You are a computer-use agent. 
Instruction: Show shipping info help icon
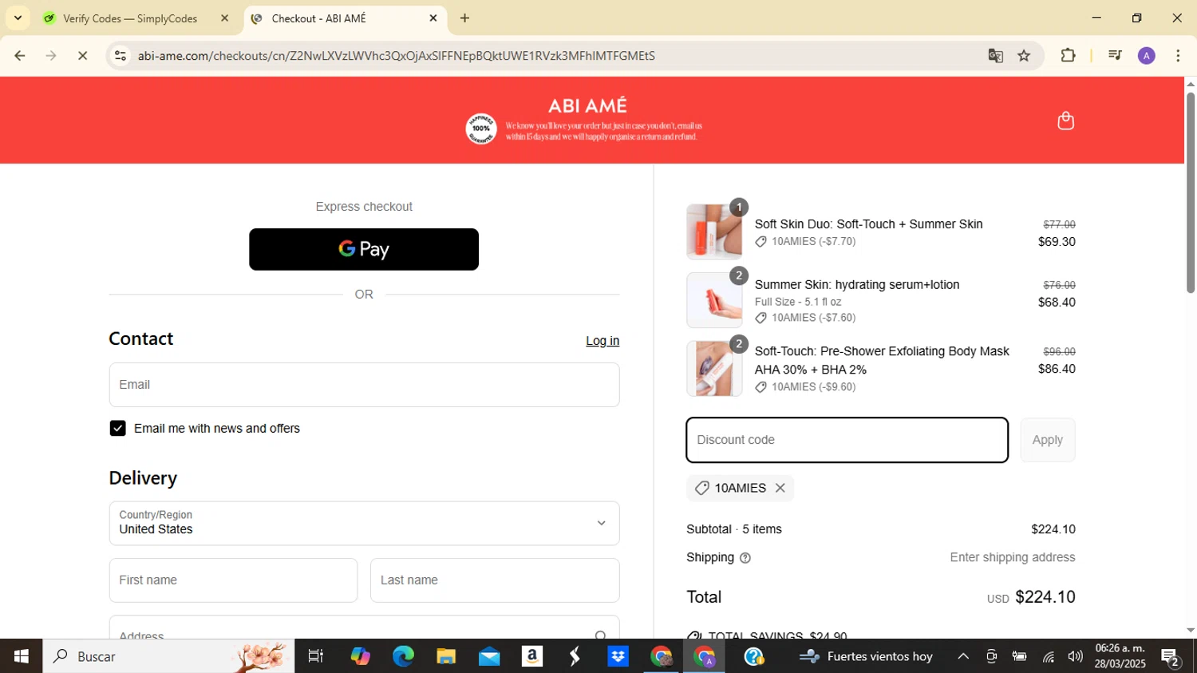(745, 558)
